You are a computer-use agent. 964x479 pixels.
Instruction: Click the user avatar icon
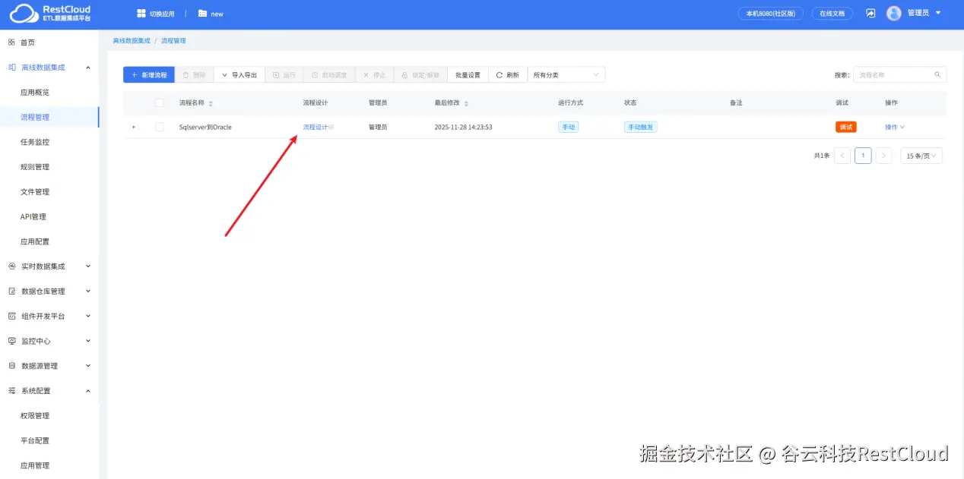click(x=894, y=13)
